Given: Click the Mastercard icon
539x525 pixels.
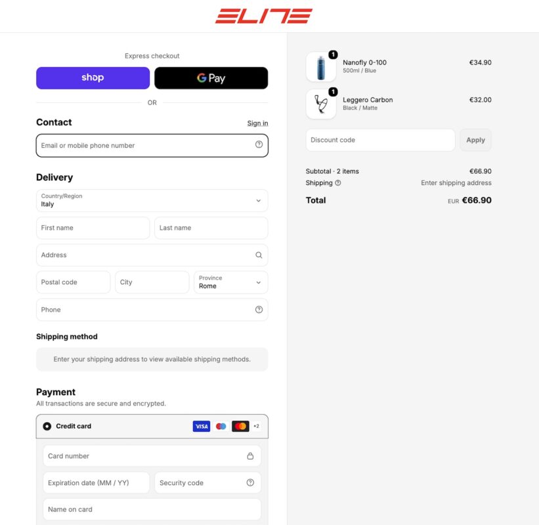Looking at the screenshot, I should tap(241, 426).
